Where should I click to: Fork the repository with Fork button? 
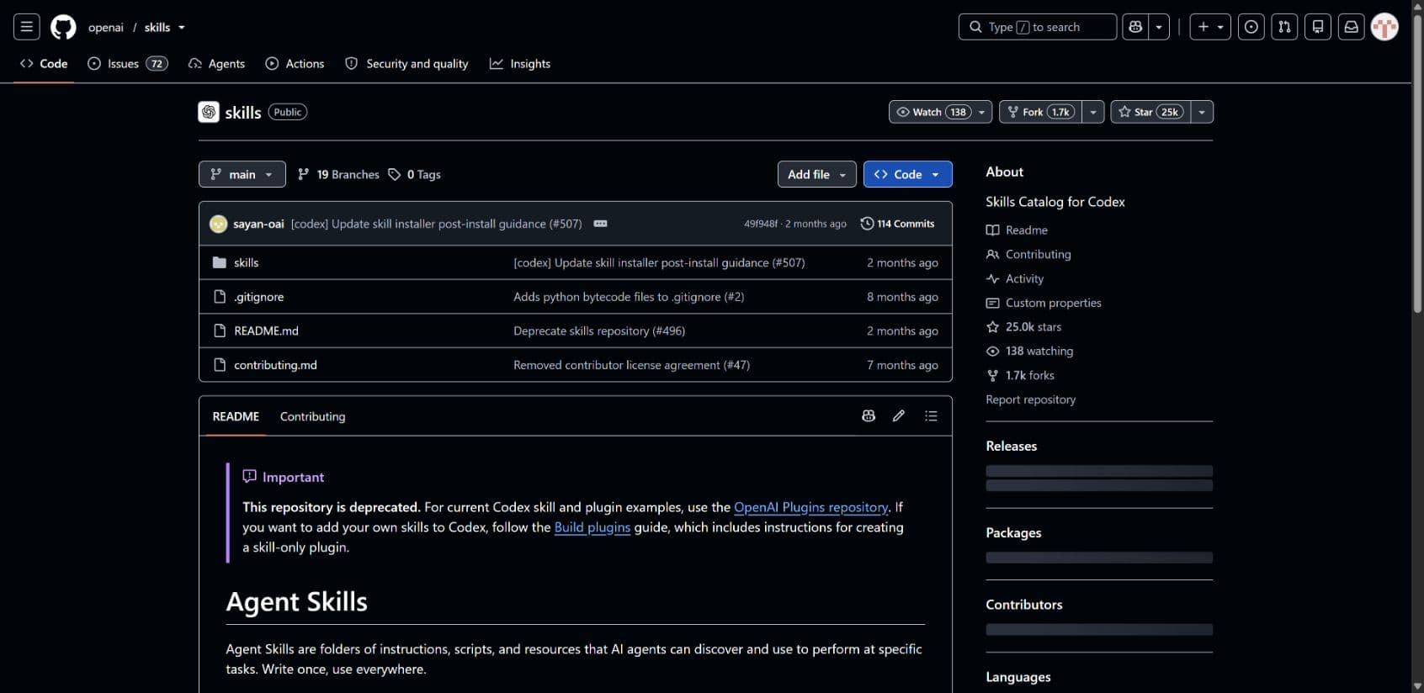[1040, 112]
